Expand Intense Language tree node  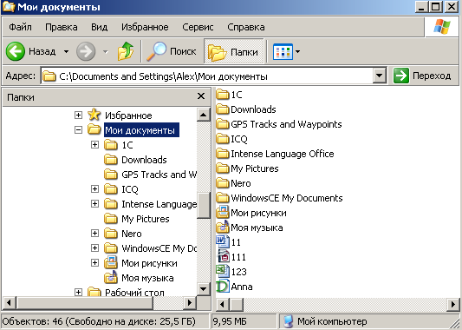[x=94, y=203]
